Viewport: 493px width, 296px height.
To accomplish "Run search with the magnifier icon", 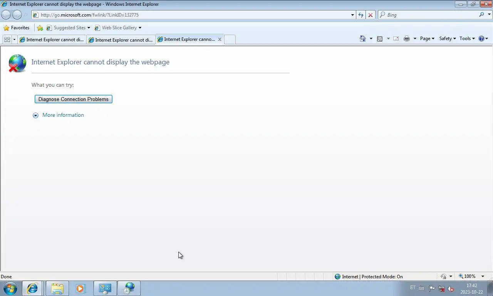I will coord(481,15).
